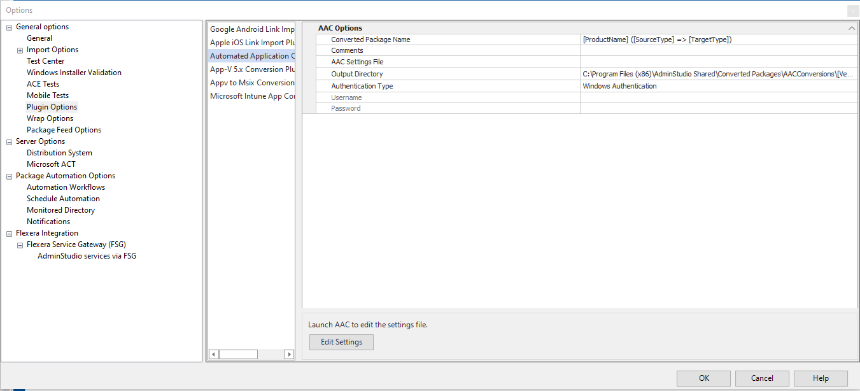
Task: Open Windows Installer Validation settings
Action: (74, 73)
